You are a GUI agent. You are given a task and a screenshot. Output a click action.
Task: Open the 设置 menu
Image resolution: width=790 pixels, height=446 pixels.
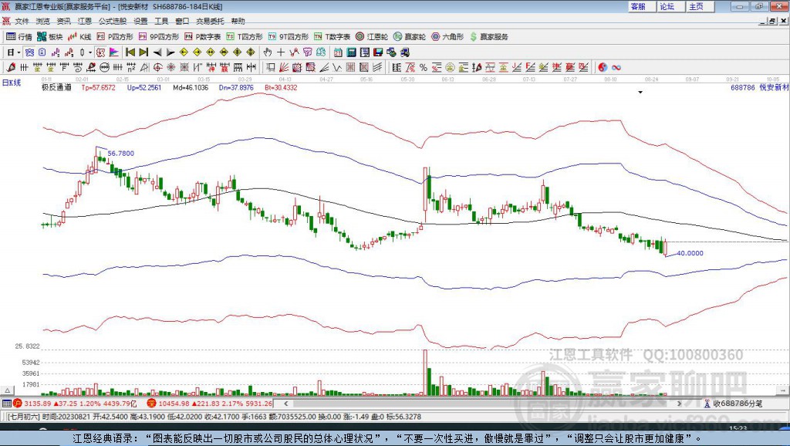[x=140, y=21]
